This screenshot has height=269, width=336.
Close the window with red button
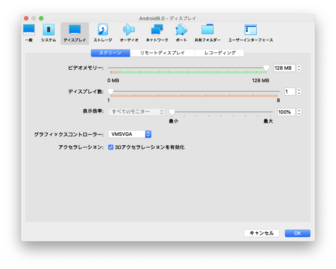pos(26,18)
